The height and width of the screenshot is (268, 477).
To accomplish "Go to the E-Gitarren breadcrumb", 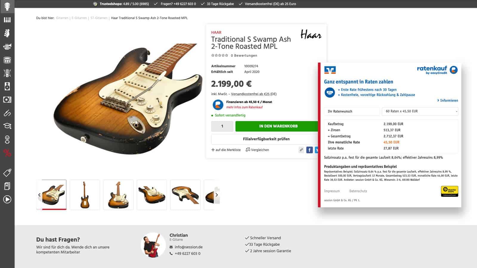I will 79,18.
